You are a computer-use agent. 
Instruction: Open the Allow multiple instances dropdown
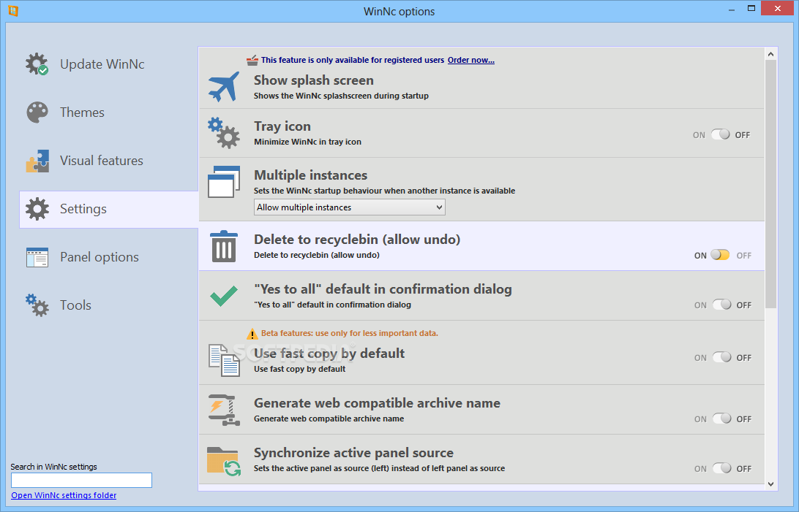pyautogui.click(x=350, y=207)
